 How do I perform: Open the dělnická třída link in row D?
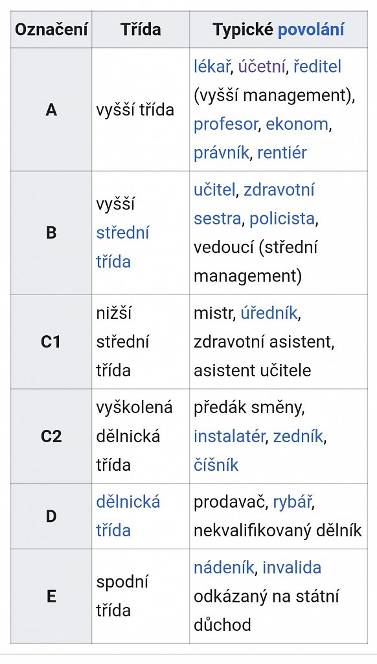coord(128,516)
